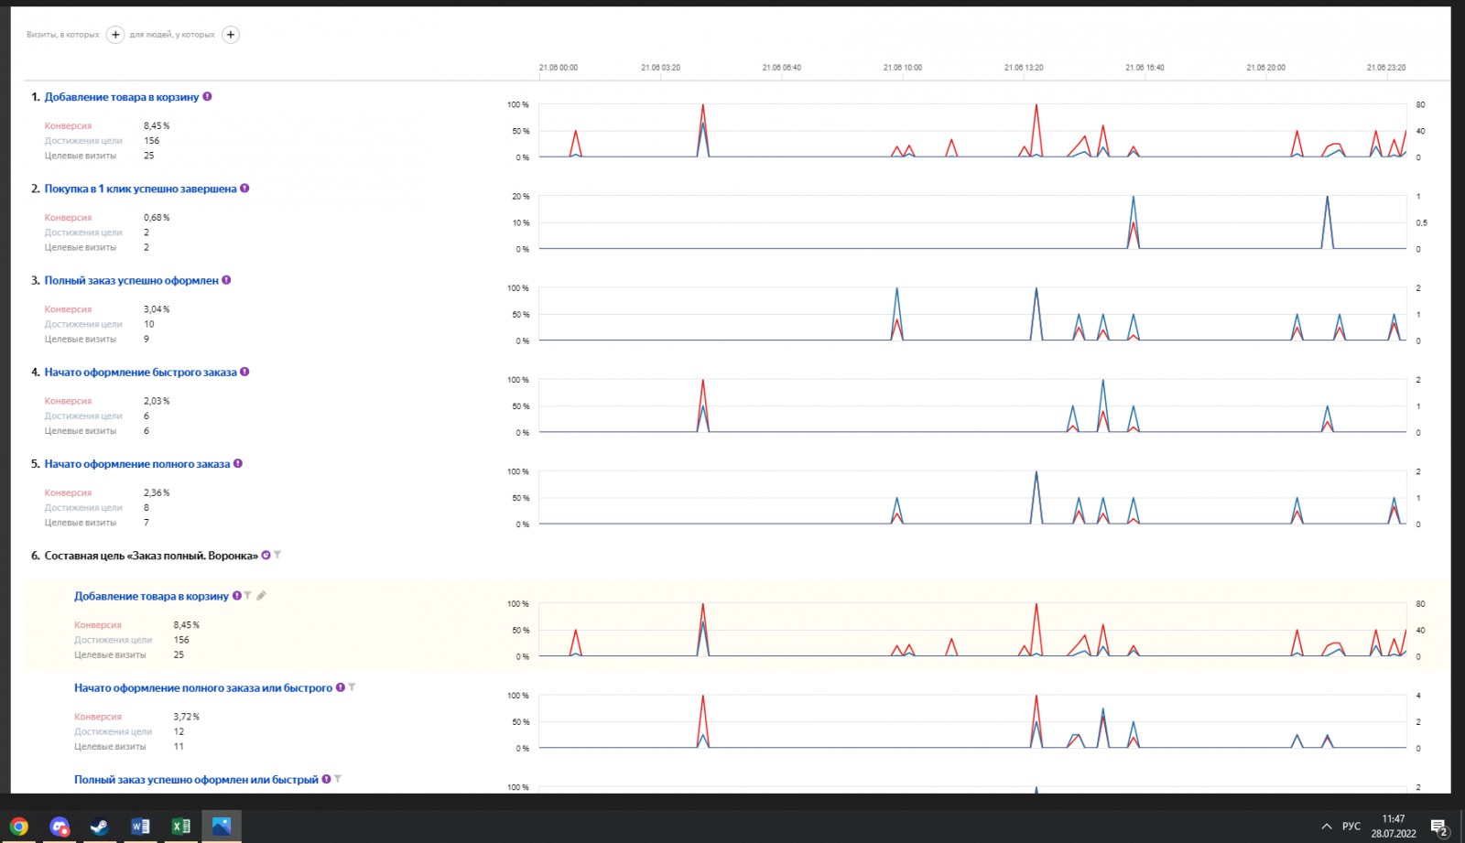Click 'Целевые визиты' label under goal 2
The width and height of the screenshot is (1465, 843).
tap(81, 247)
